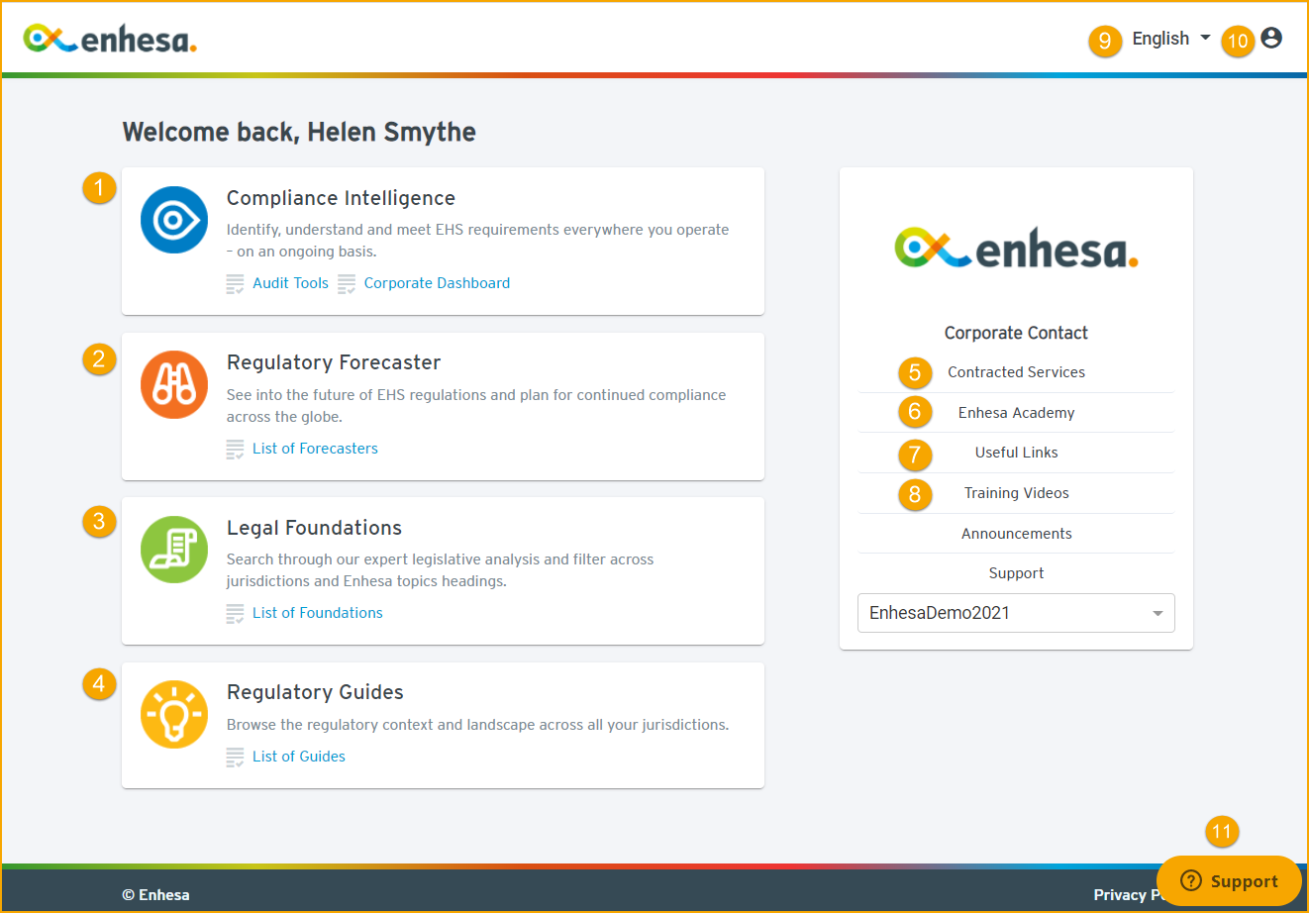This screenshot has width=1309, height=913.
Task: Click the Regulatory Guides lightbulb icon
Action: point(174,714)
